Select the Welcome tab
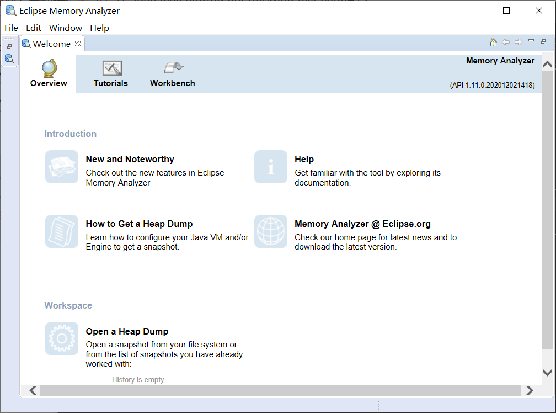The image size is (556, 413). 52,44
